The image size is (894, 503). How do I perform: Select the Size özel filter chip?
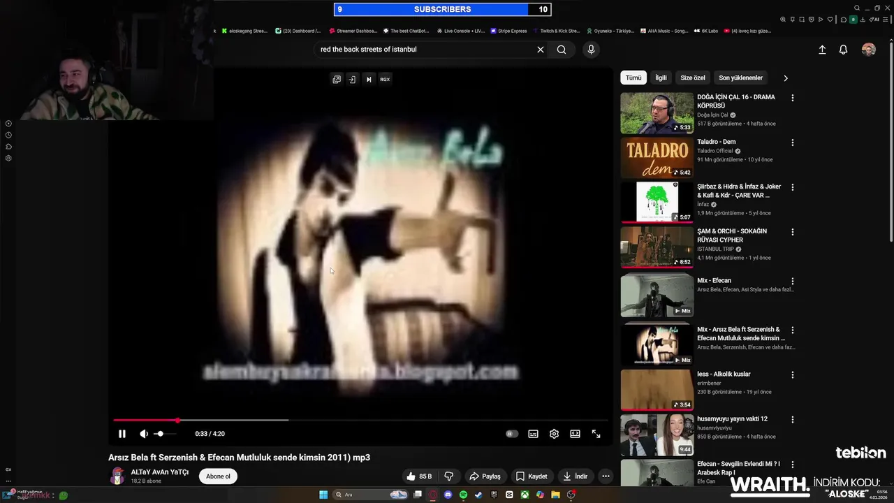tap(693, 78)
